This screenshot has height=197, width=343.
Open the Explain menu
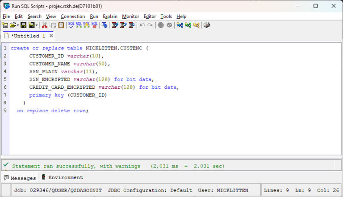click(x=110, y=16)
